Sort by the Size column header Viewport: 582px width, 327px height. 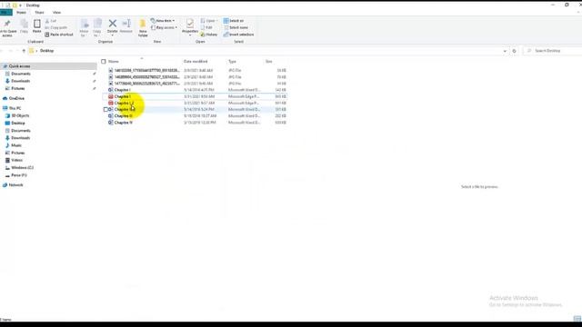coord(269,62)
